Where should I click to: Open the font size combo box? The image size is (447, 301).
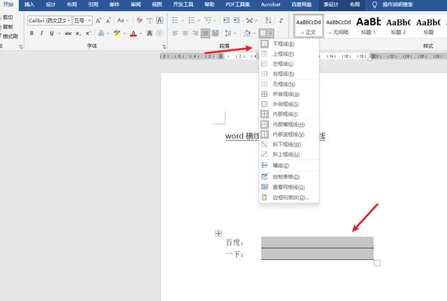[x=82, y=20]
